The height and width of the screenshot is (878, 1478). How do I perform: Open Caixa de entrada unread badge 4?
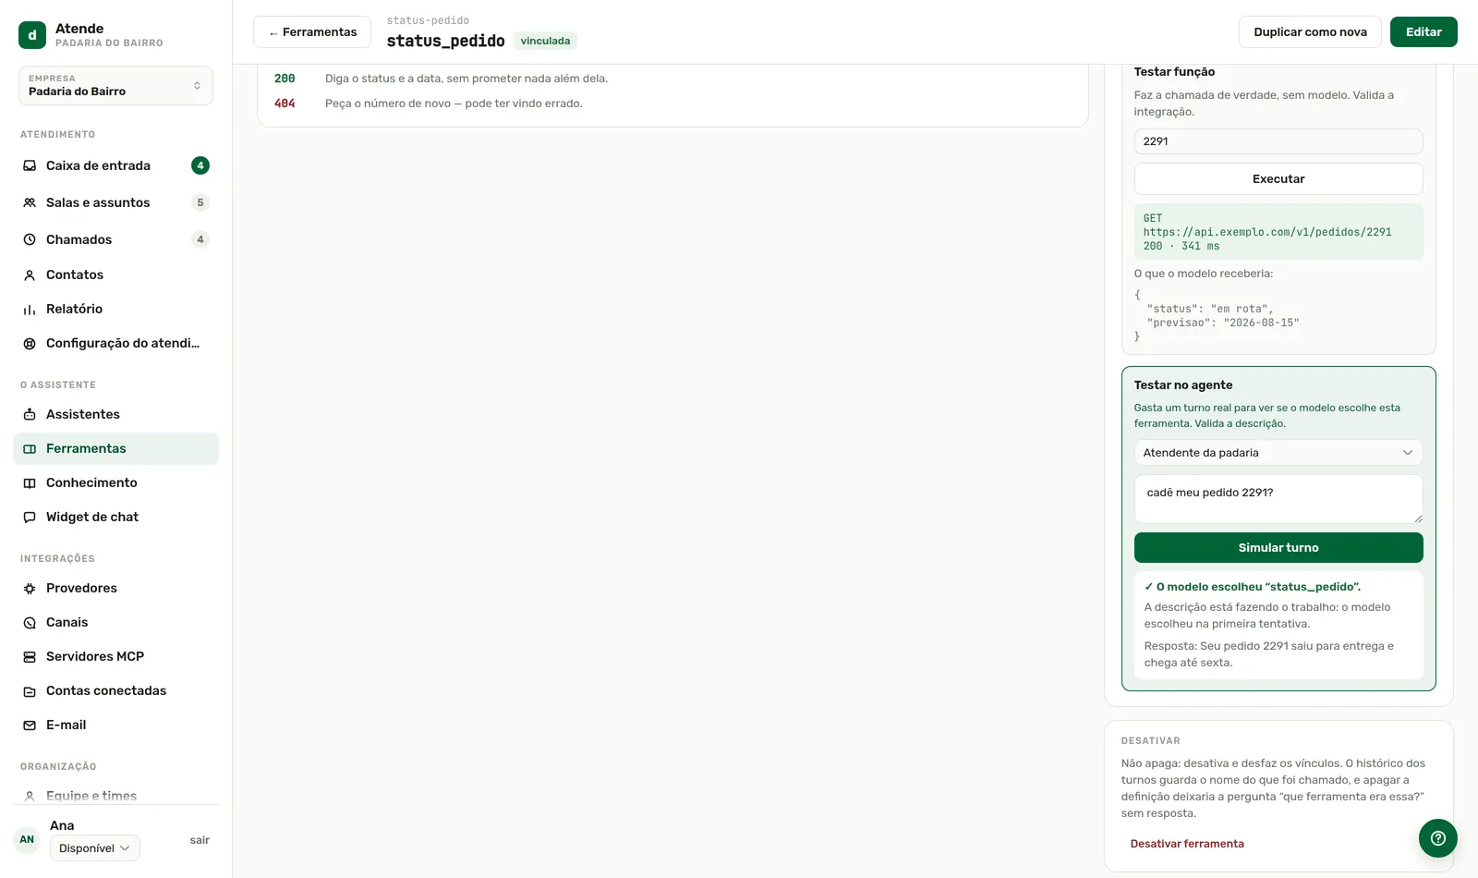pyautogui.click(x=200, y=165)
